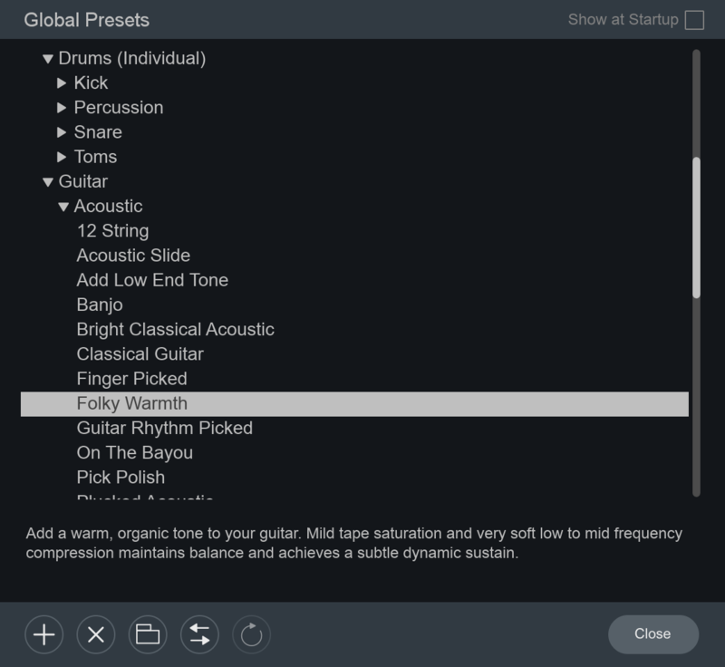Collapse the Guitar category
This screenshot has height=667, width=725.
pos(48,182)
